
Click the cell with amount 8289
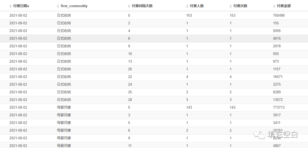click(x=277, y=92)
